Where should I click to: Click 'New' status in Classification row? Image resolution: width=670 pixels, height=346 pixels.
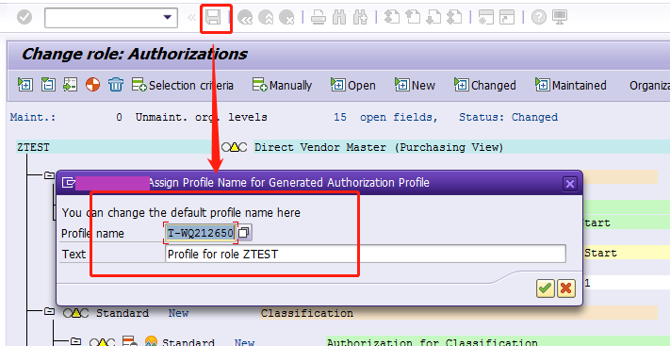(x=178, y=314)
